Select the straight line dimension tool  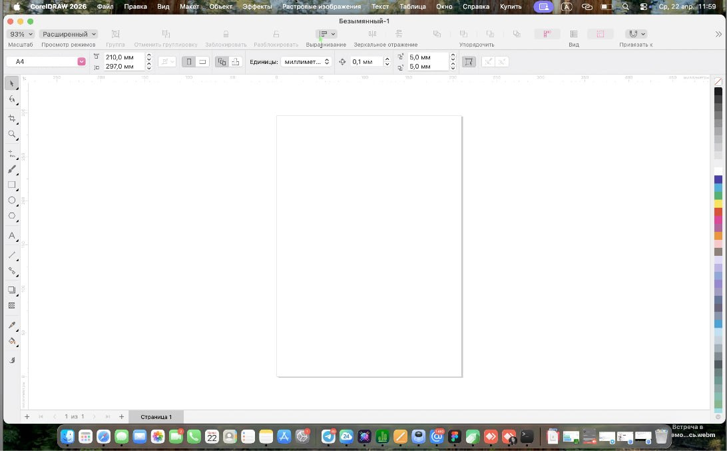coord(12,255)
